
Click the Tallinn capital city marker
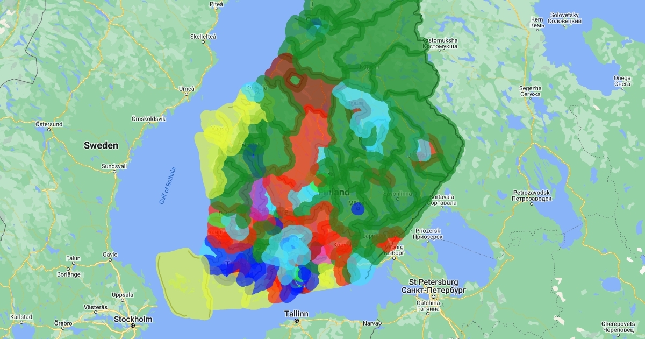pyautogui.click(x=296, y=321)
